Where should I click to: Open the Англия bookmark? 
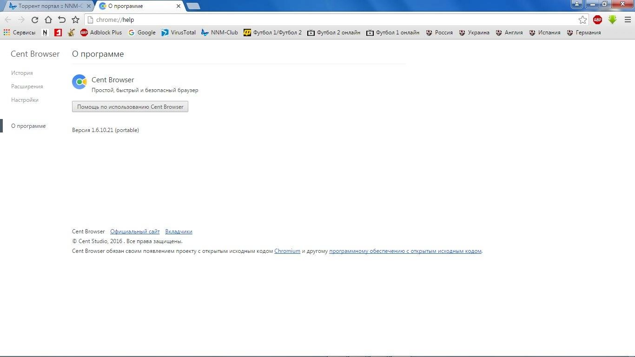509,33
